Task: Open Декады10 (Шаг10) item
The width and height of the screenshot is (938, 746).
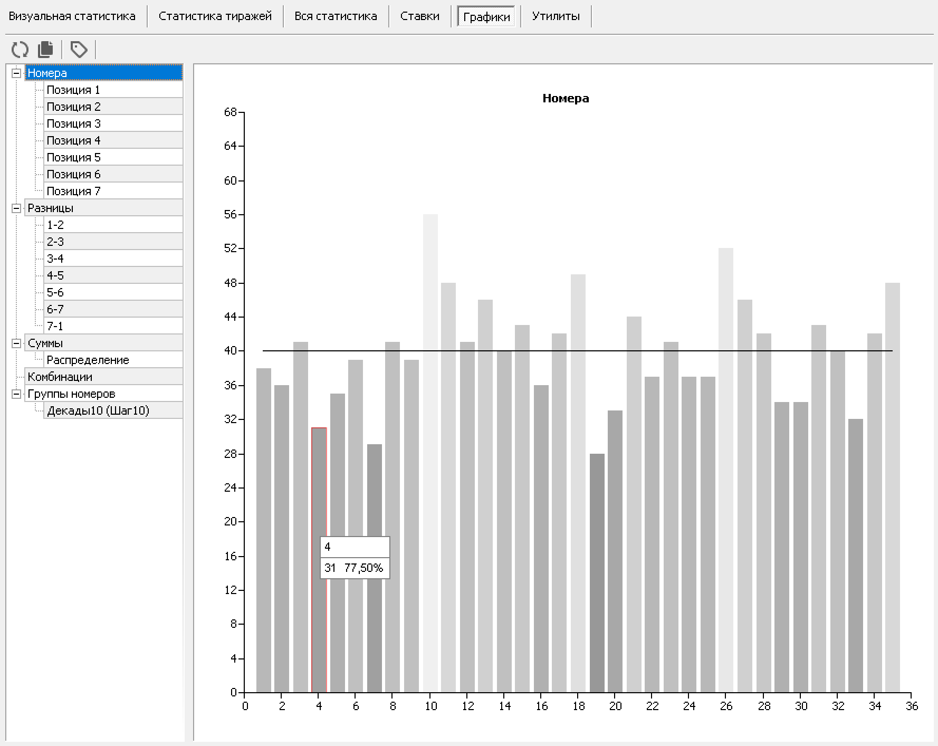Action: tap(113, 410)
